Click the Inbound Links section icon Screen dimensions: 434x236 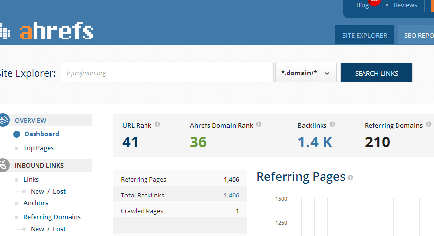(x=3, y=165)
